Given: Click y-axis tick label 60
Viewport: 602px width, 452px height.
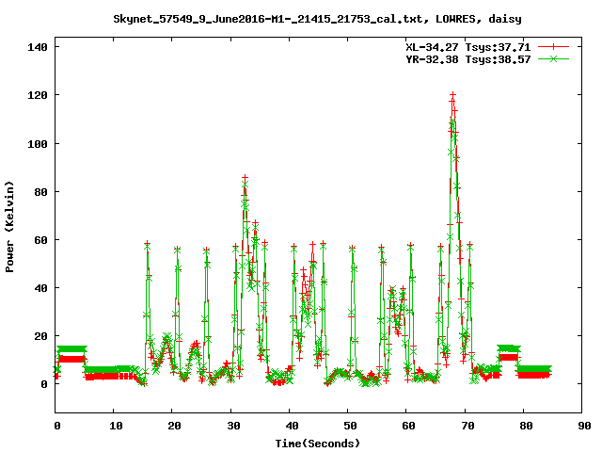Looking at the screenshot, I should [40, 240].
